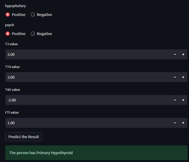Focus the T3 value input field
The height and width of the screenshot is (162, 189).
[x=88, y=54]
